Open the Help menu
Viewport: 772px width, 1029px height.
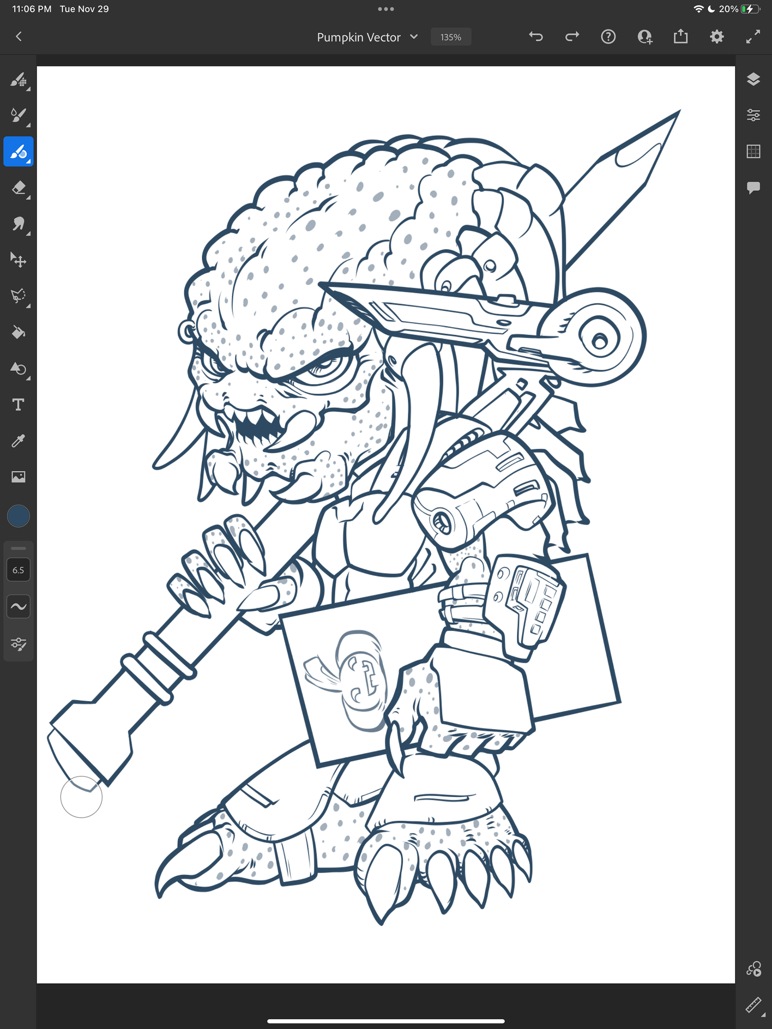point(608,37)
